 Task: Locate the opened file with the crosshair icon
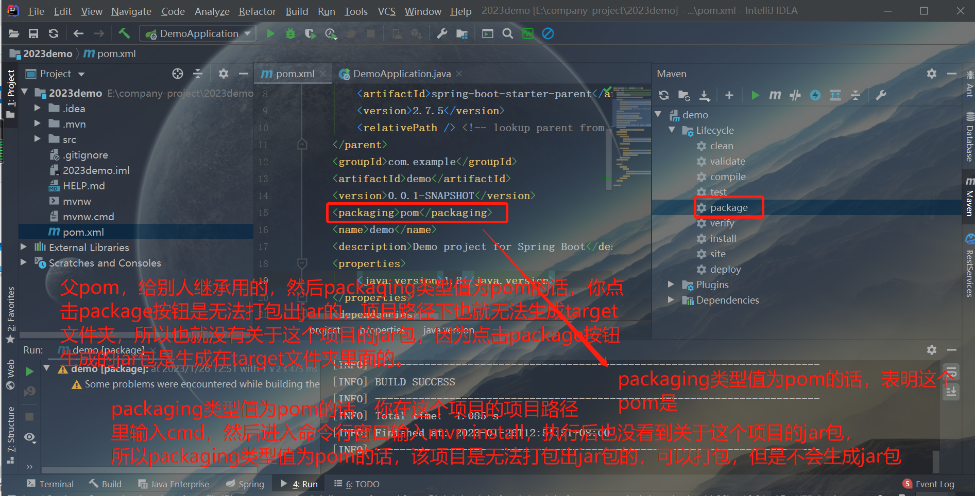tap(178, 74)
